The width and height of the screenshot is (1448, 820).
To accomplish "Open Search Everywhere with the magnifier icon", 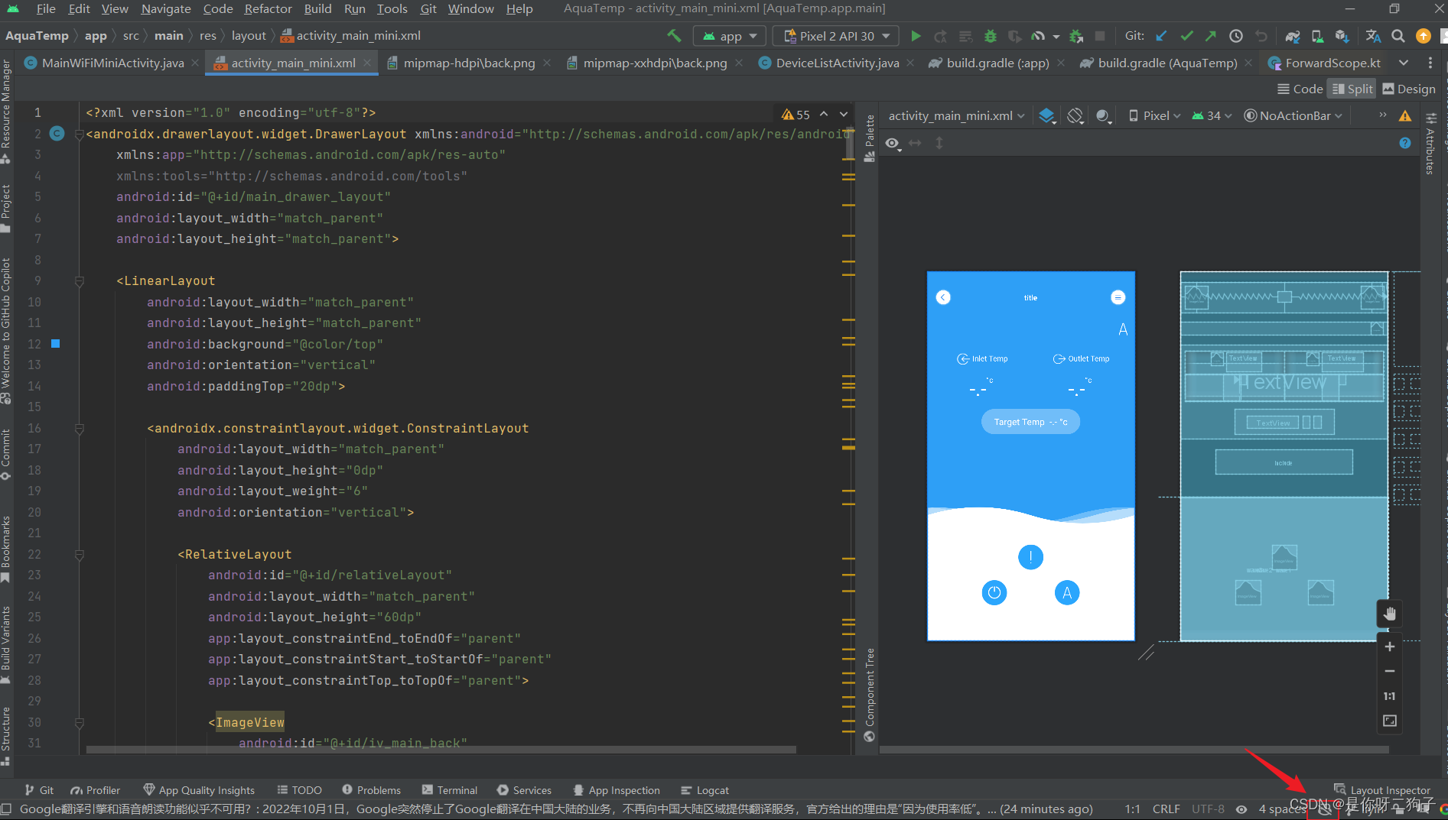I will [x=1398, y=35].
